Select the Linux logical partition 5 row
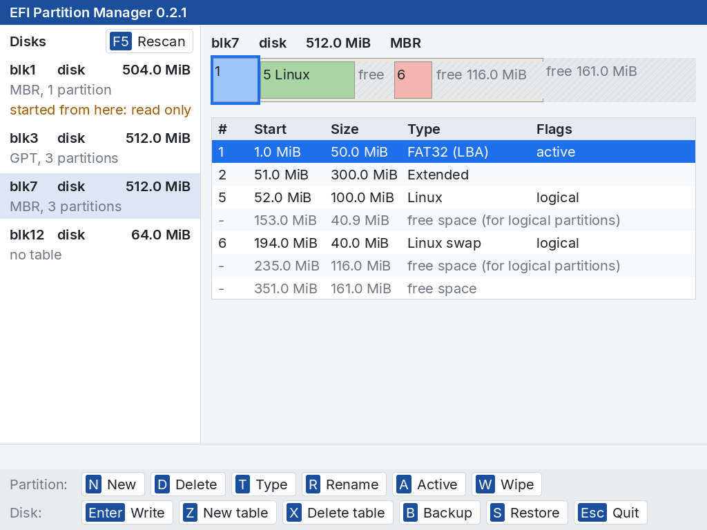 tap(454, 197)
